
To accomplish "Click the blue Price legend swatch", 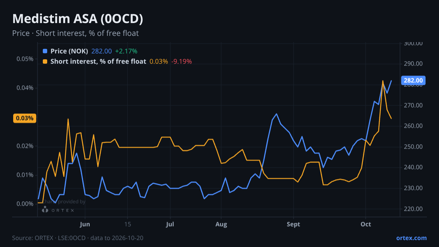I will click(x=45, y=51).
